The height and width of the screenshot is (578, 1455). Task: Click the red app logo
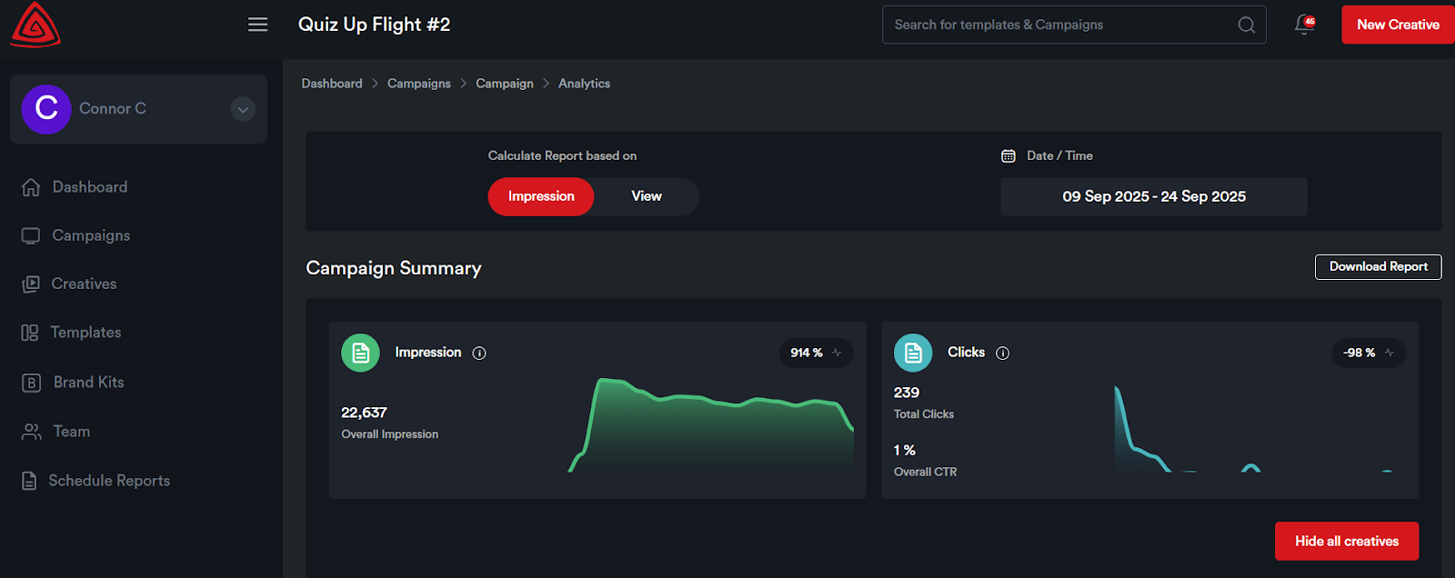(x=35, y=25)
